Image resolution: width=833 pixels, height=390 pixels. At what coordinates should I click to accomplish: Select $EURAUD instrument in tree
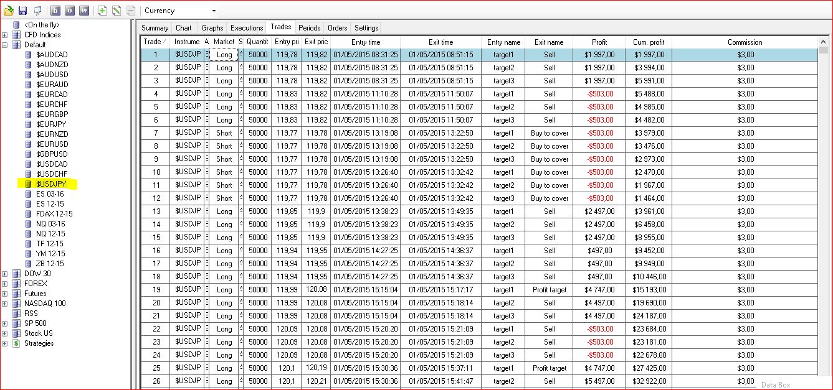[x=52, y=85]
